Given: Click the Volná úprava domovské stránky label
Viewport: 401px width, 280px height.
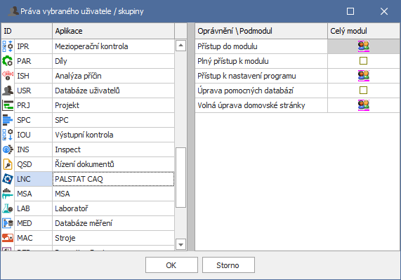Looking at the screenshot, I should 251,105.
